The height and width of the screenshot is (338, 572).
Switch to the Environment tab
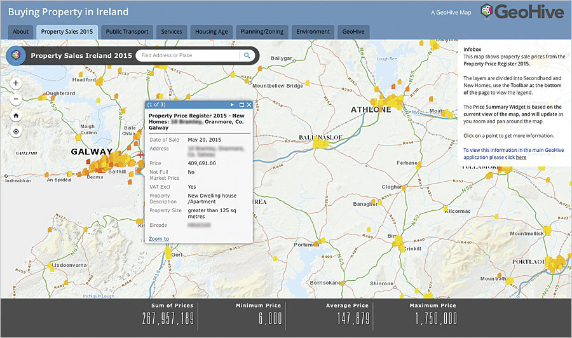click(x=313, y=32)
